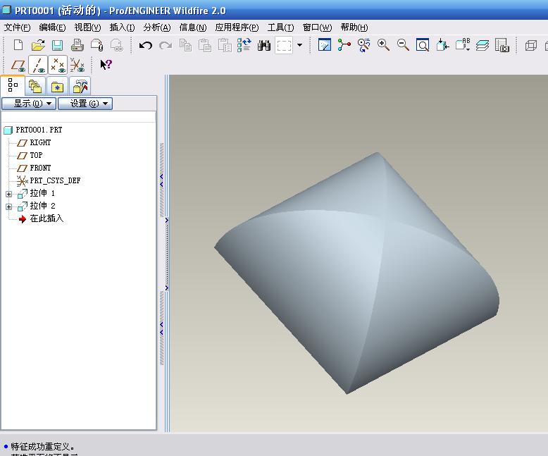This screenshot has width=548, height=456.
Task: Open the 帮助(H) menu
Action: [354, 27]
